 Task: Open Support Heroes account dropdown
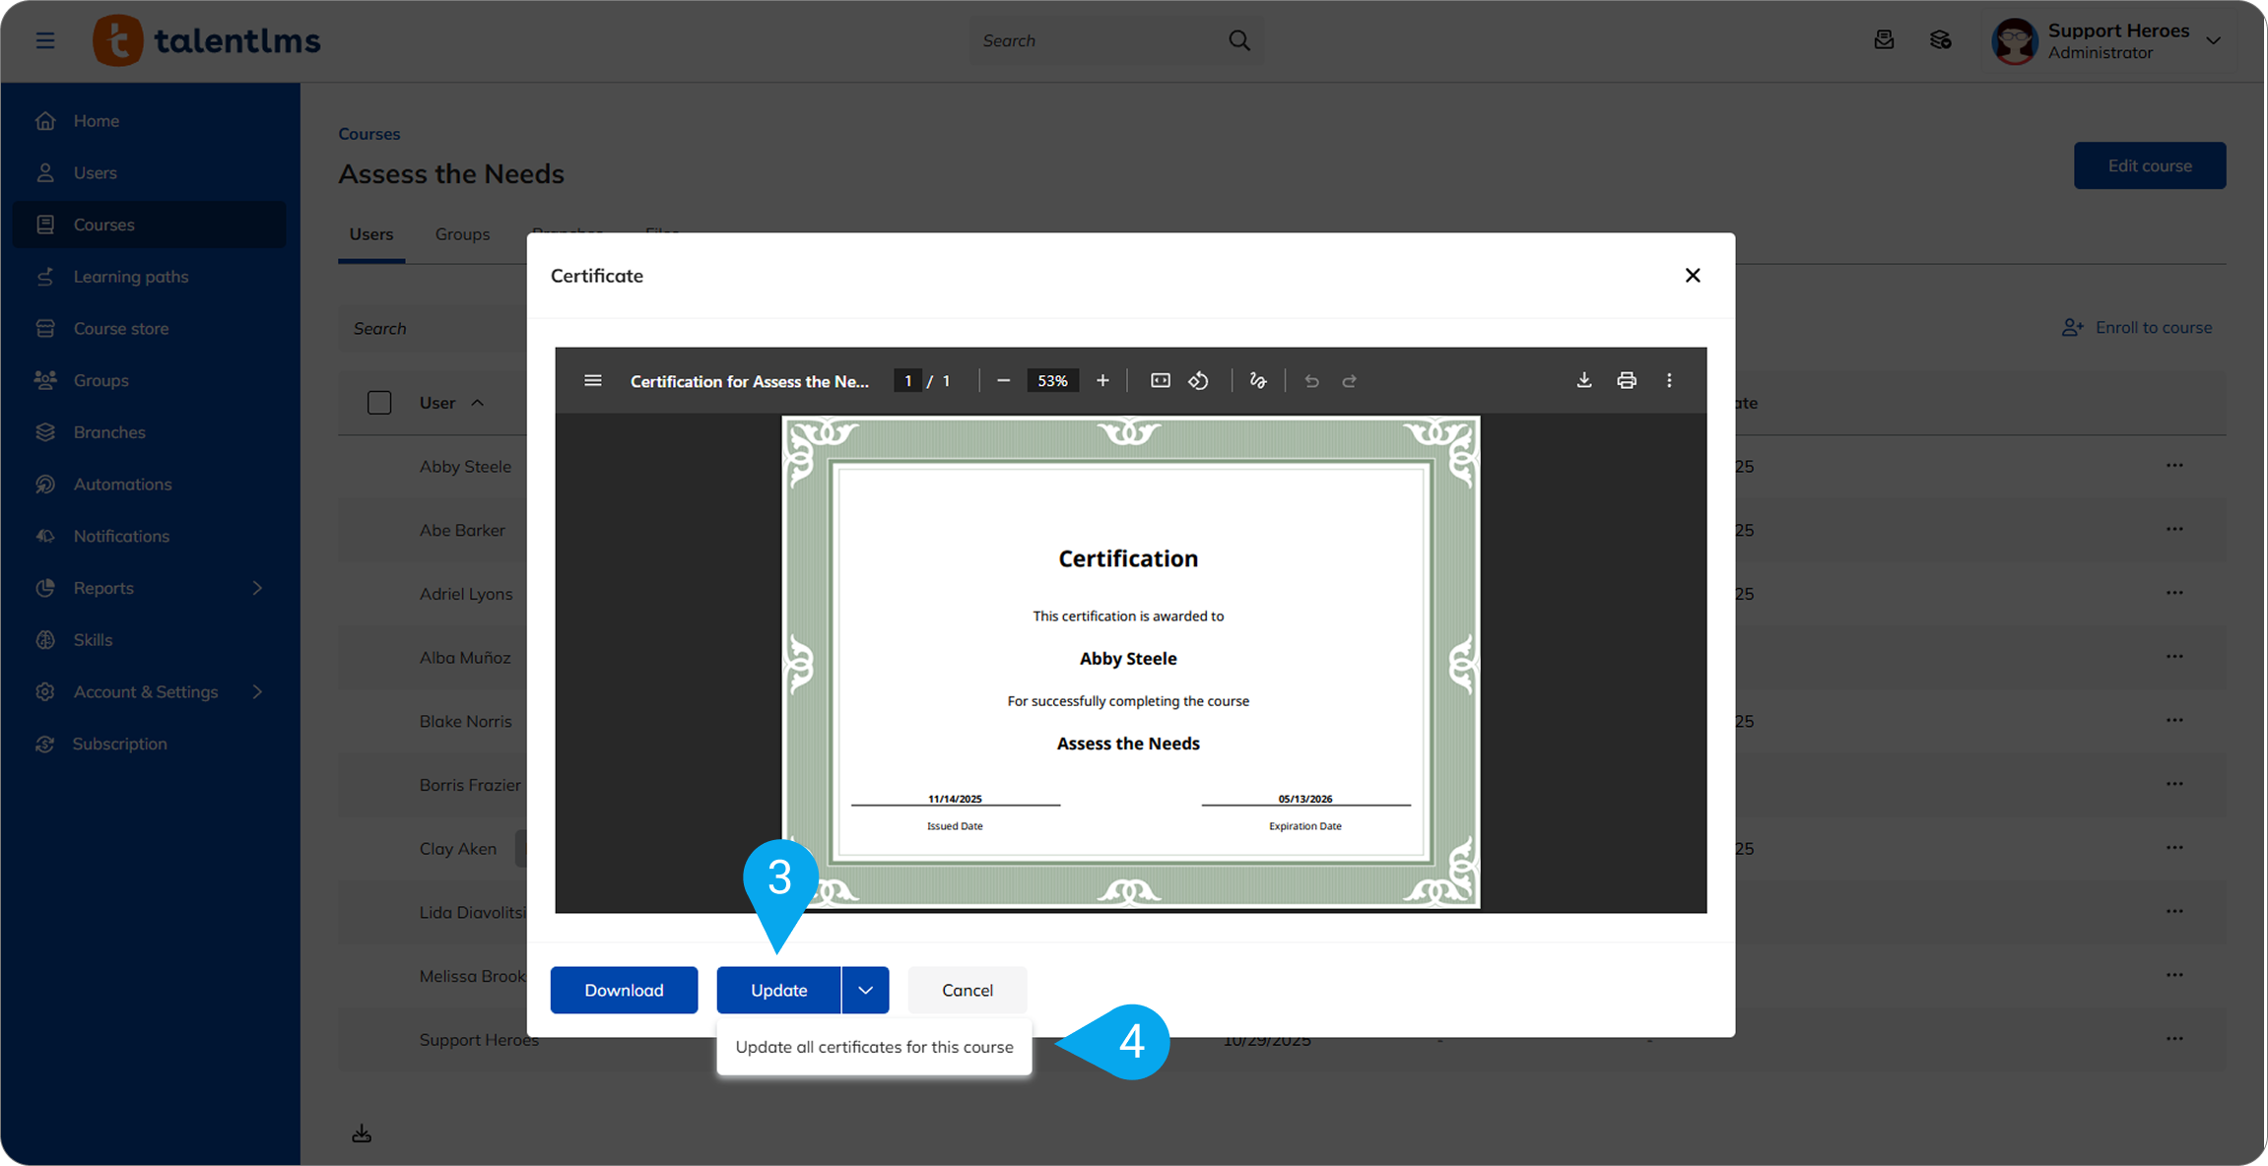2213,40
